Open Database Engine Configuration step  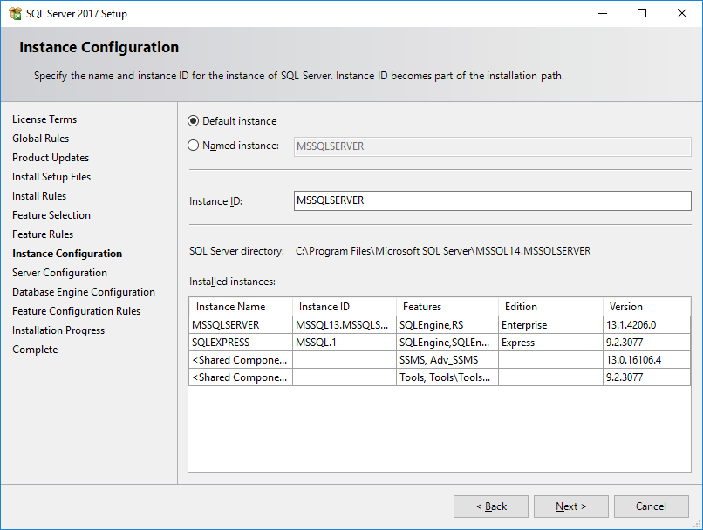tap(84, 292)
